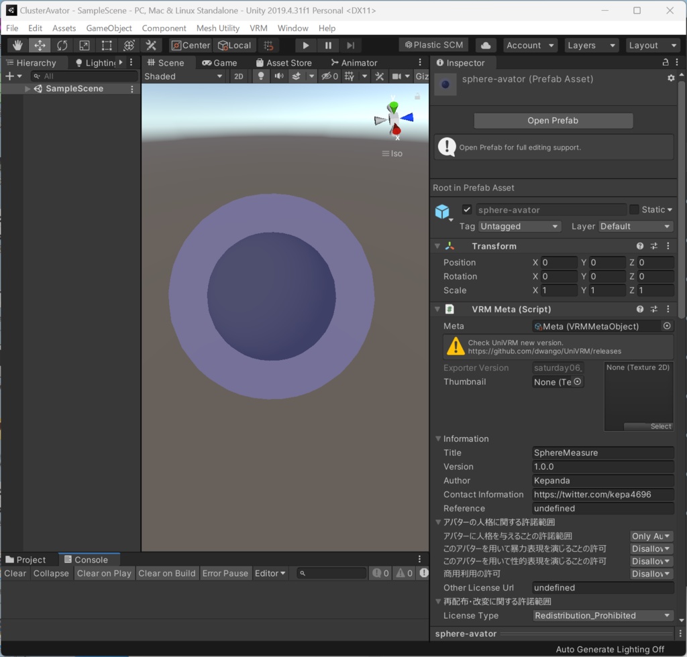Select the Rect Transform tool
This screenshot has width=687, height=657.
click(107, 45)
